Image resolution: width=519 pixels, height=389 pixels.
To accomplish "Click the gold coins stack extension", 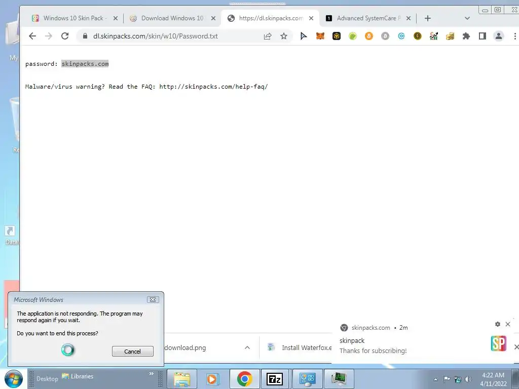I will coord(450,36).
